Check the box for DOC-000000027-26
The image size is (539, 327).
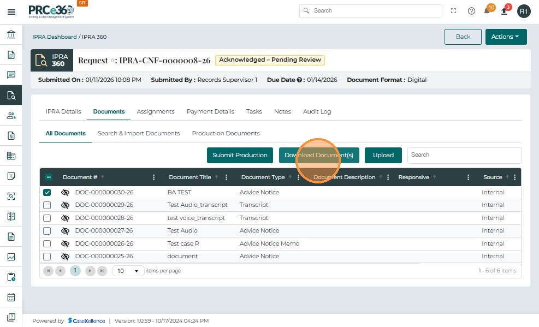48,231
